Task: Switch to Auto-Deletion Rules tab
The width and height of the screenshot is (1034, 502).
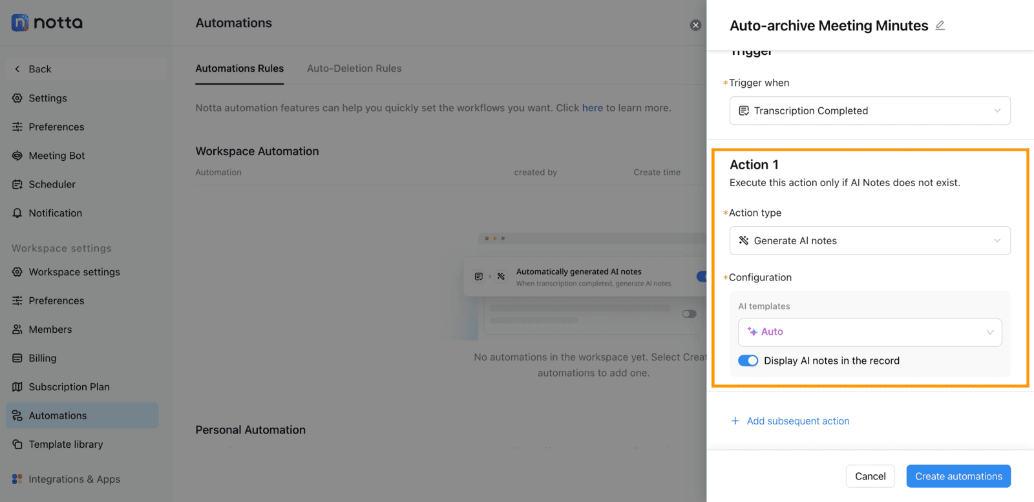Action: [x=354, y=68]
